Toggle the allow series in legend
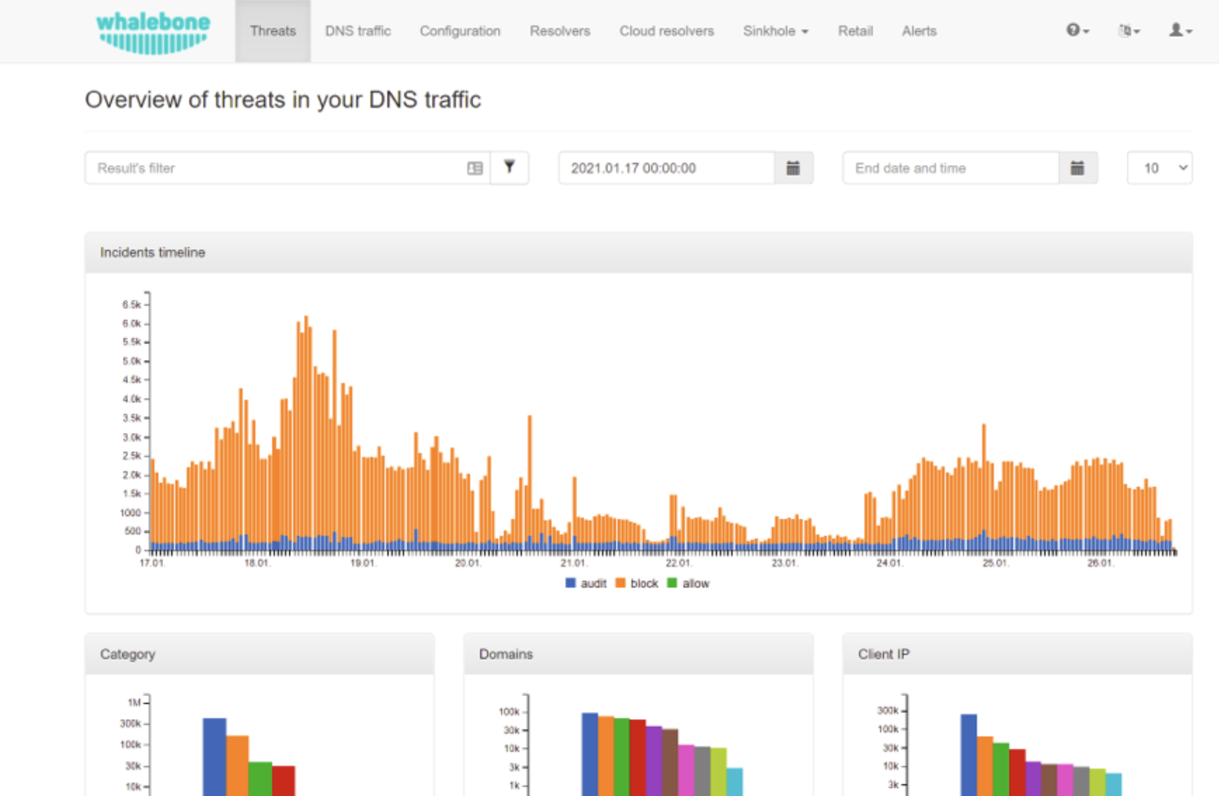Screen dimensions: 1219x796 688,583
